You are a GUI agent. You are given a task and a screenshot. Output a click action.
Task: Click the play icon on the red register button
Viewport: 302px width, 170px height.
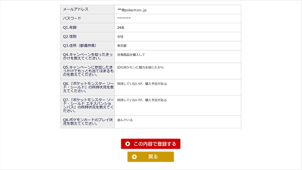[x=128, y=144]
